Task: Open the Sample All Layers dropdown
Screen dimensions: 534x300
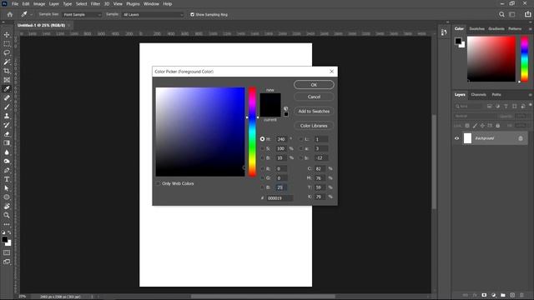Action: (x=153, y=15)
